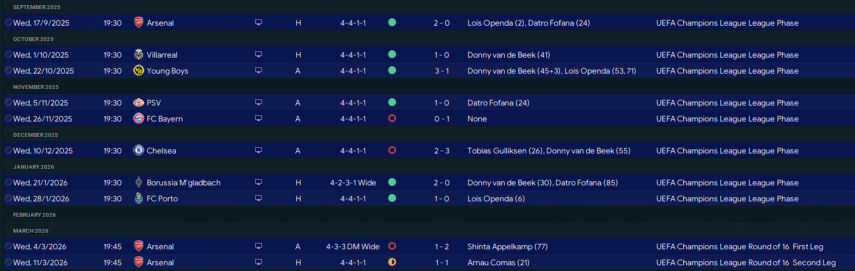Open the 2 - 3 scoreline versus Chelsea
Screen dimensions: 855x271
point(442,151)
